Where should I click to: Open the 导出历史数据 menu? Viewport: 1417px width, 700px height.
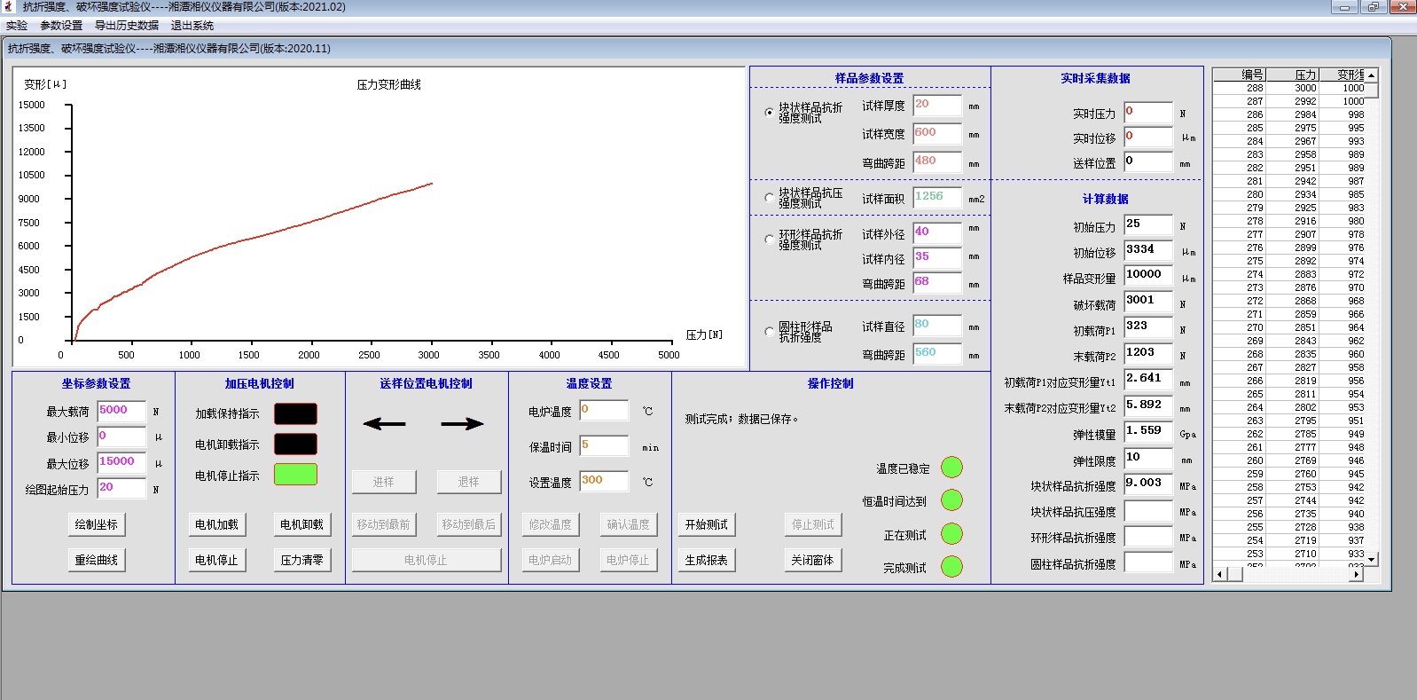[x=127, y=26]
